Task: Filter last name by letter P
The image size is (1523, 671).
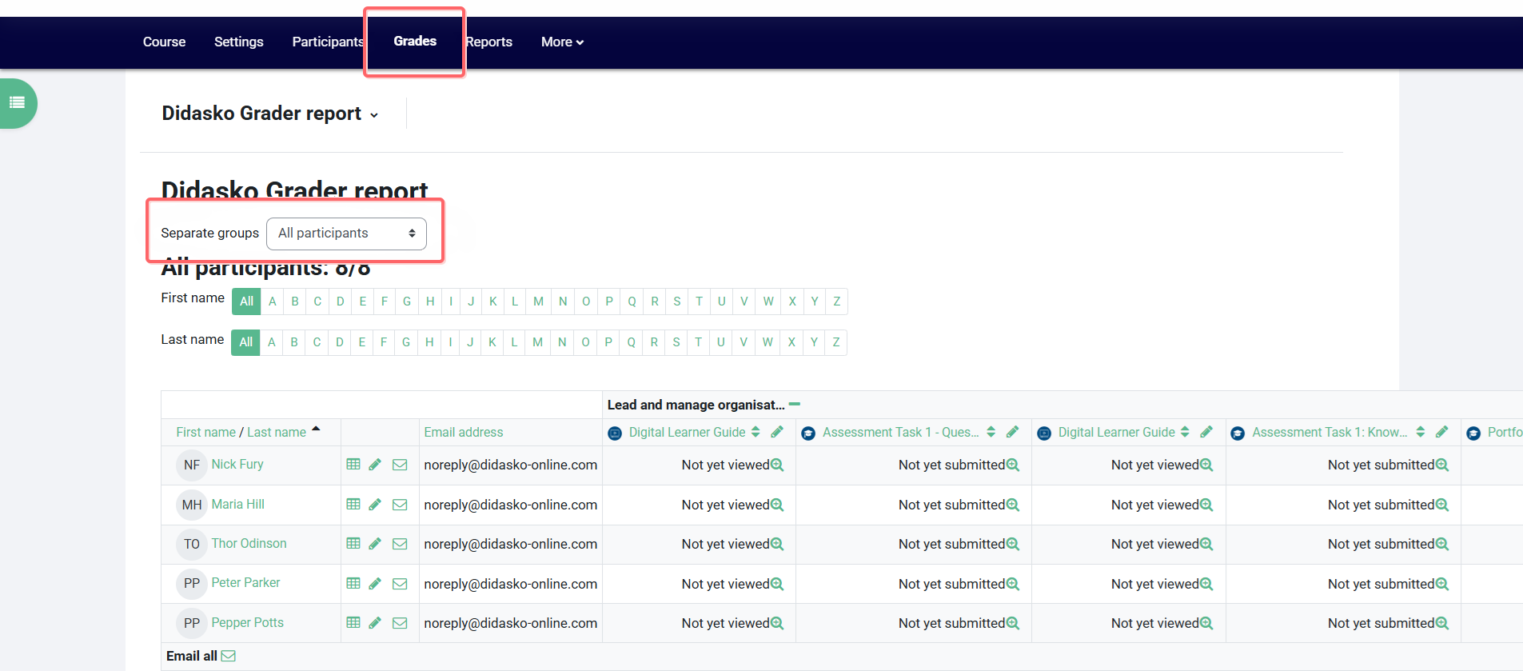Action: [x=608, y=342]
